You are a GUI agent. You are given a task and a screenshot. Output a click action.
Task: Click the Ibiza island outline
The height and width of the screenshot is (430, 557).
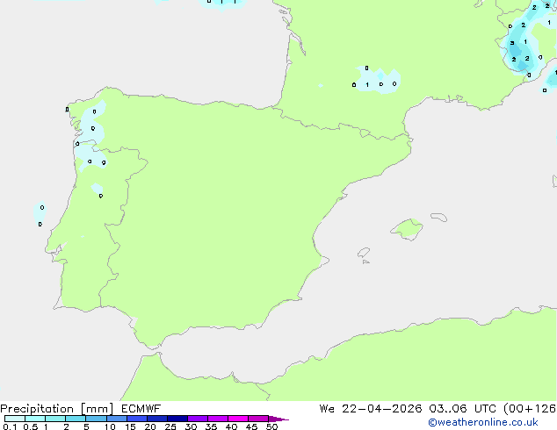click(364, 253)
